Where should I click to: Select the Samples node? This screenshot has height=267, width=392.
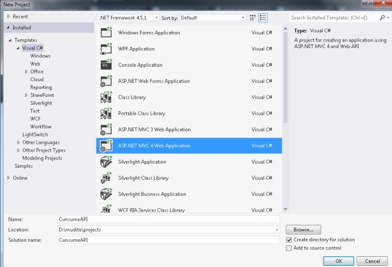coord(24,166)
